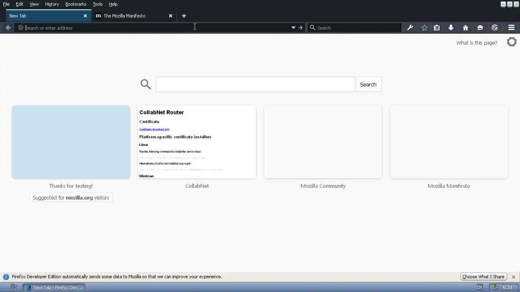Open the CollabNet Router thumbnail

click(x=197, y=142)
